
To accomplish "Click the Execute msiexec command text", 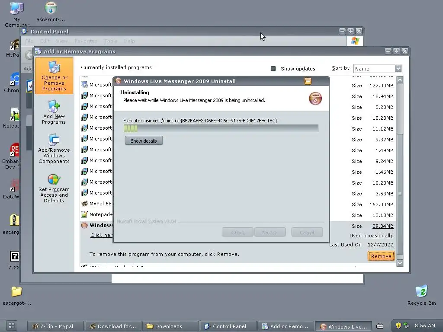I will [200, 121].
